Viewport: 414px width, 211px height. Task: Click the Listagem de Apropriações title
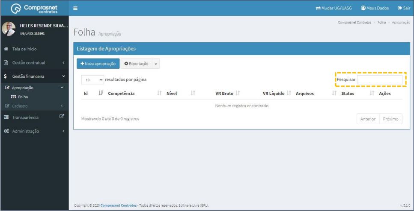(x=106, y=49)
